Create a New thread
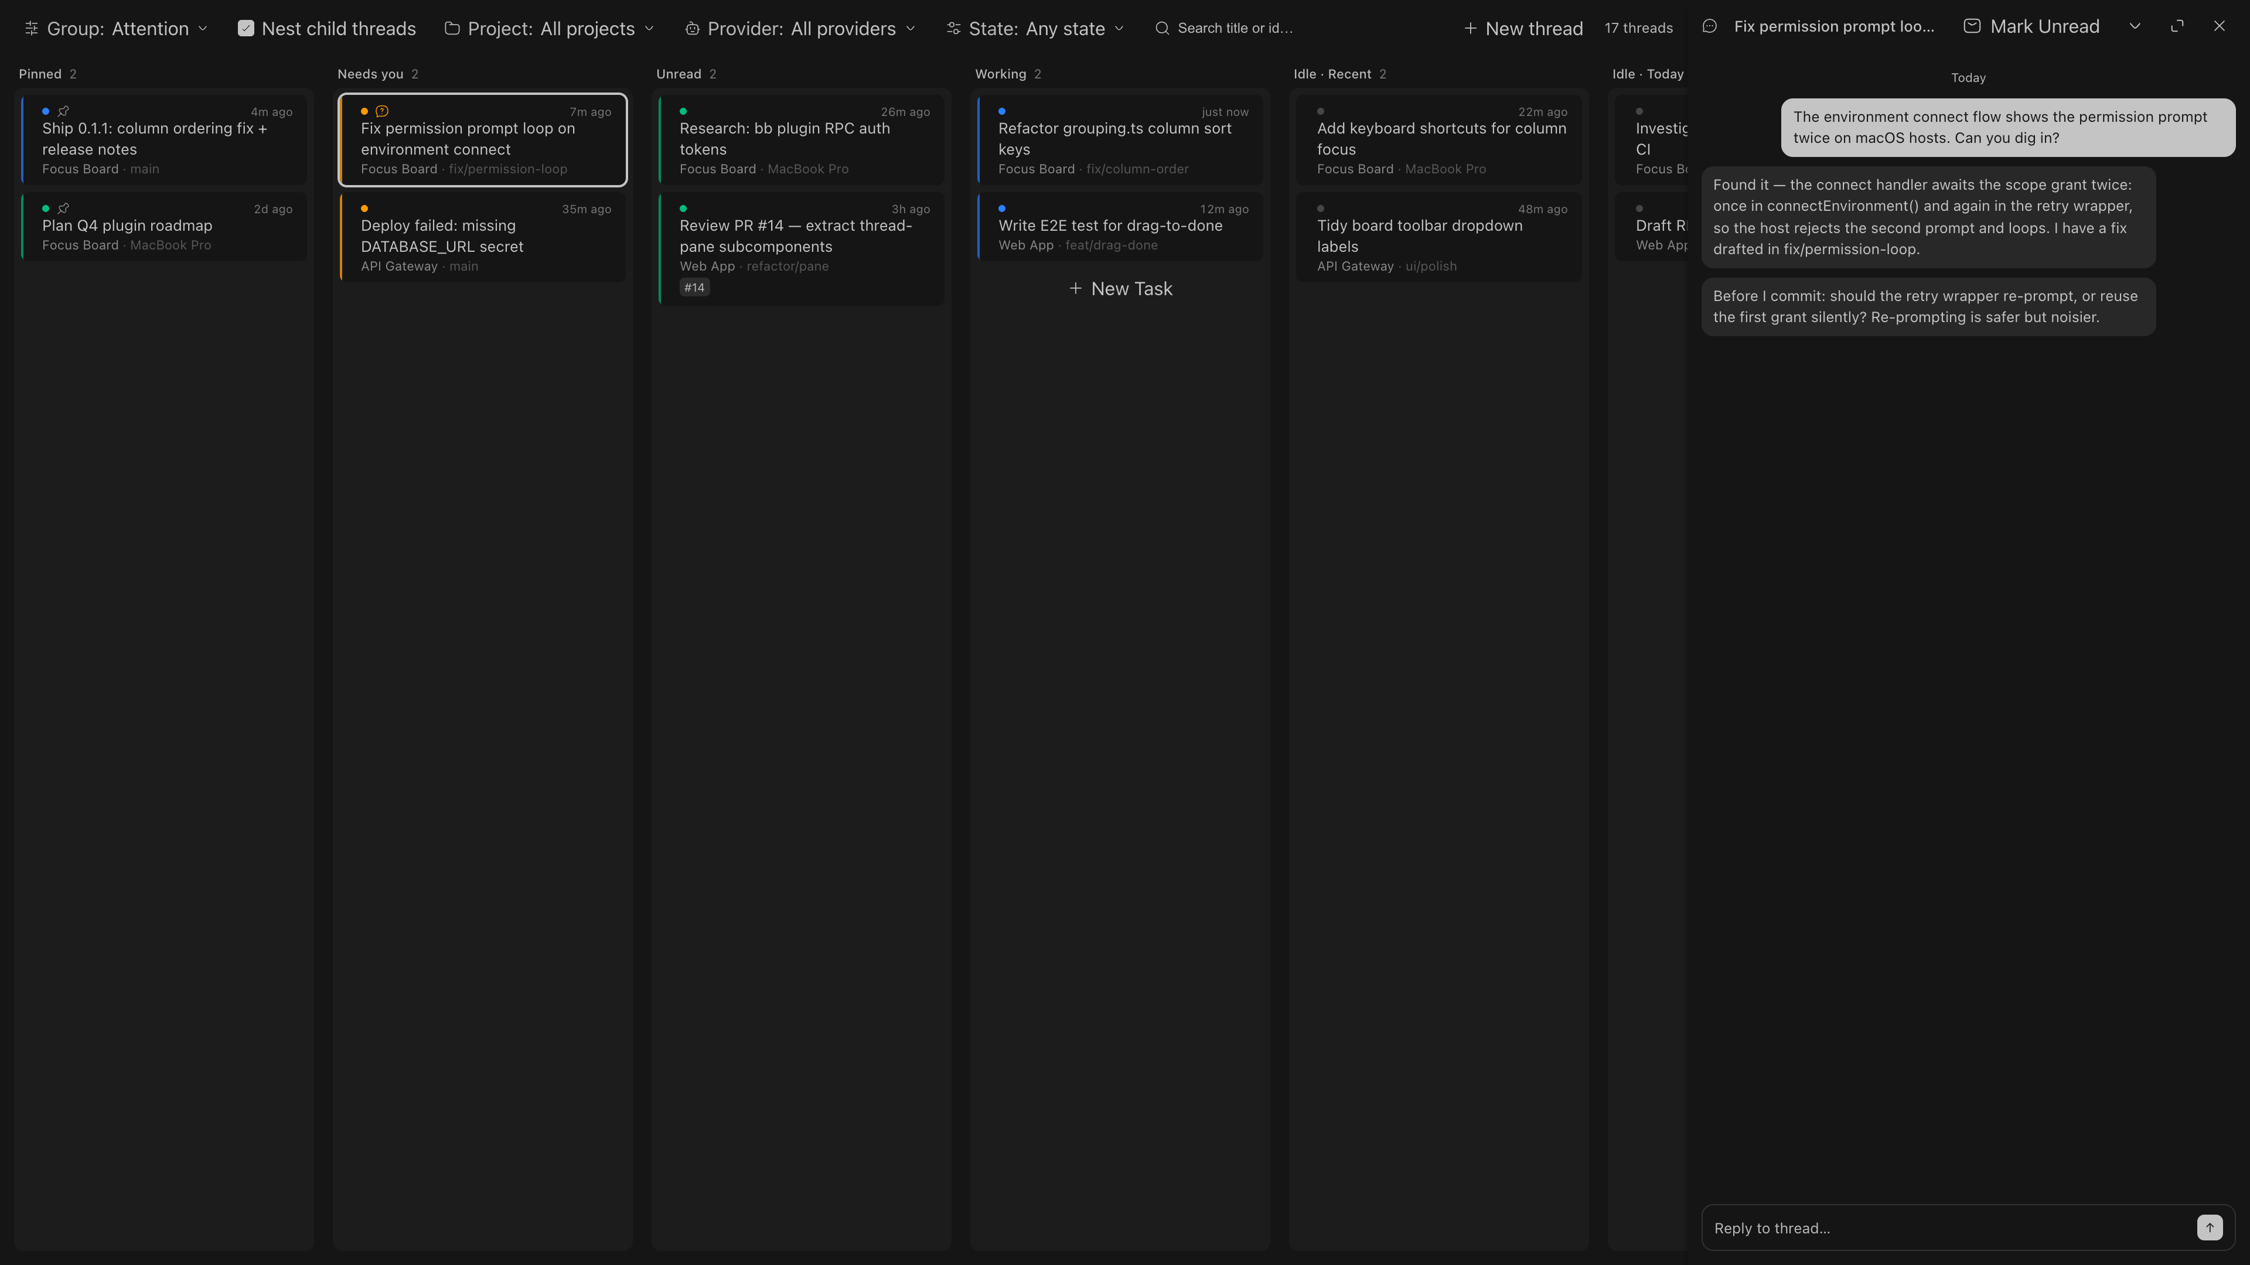 1522,28
